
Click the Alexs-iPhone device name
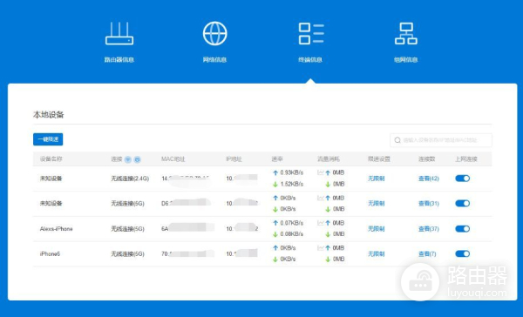pyautogui.click(x=57, y=229)
